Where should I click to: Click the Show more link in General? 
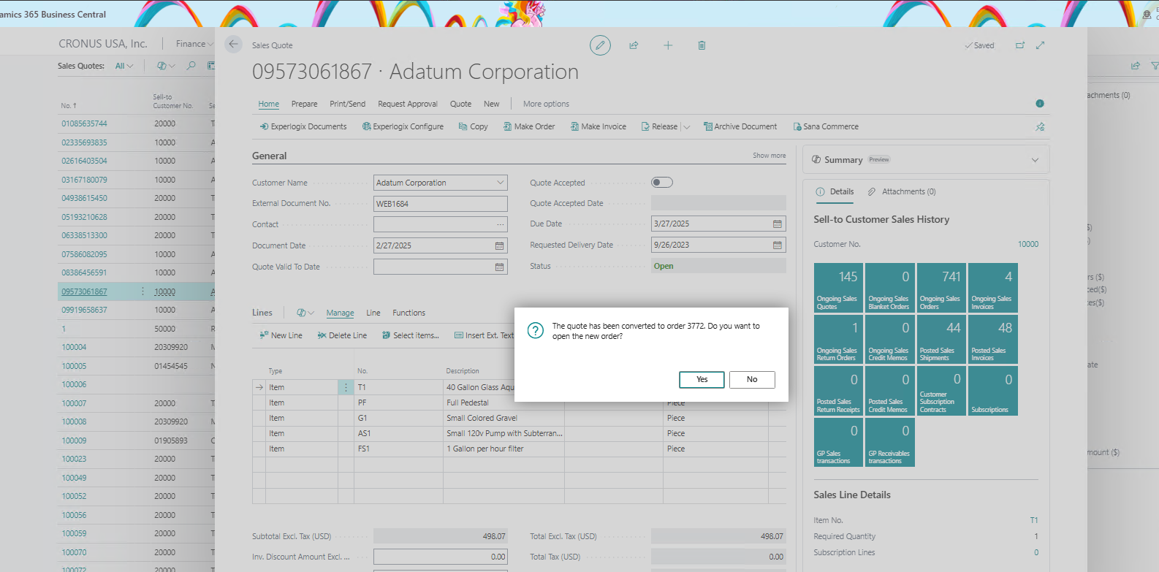tap(769, 156)
